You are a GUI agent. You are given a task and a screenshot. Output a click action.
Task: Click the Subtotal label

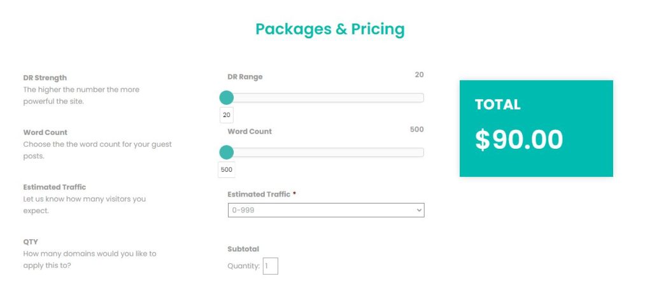point(243,249)
